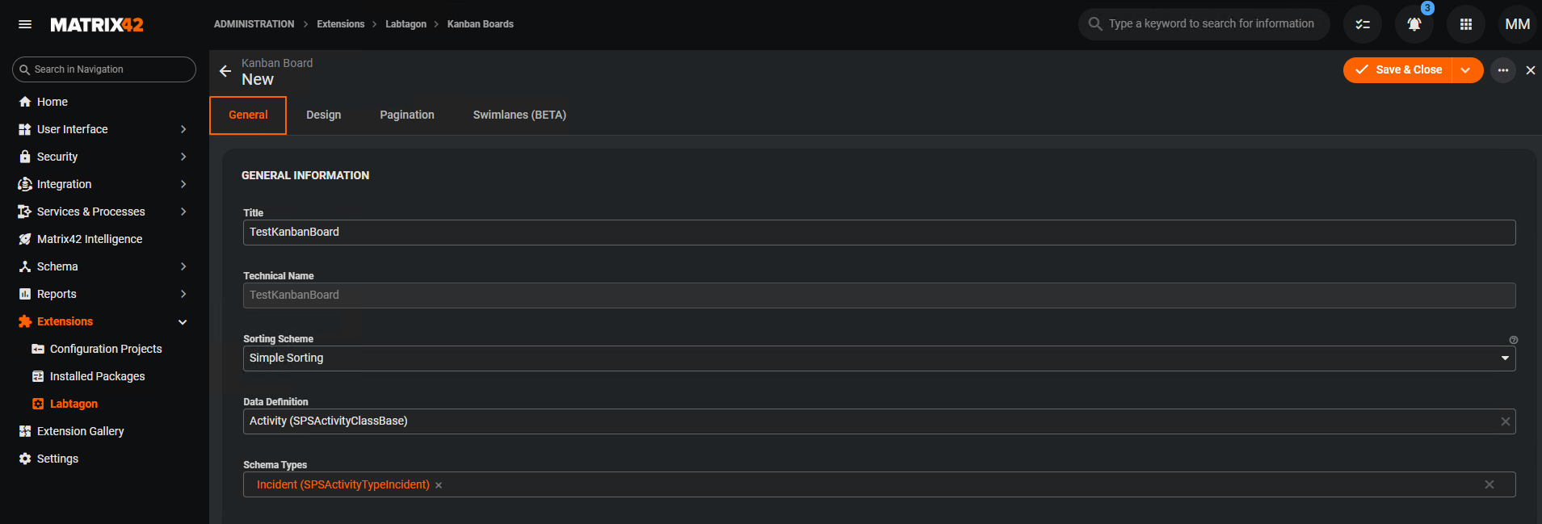Remove the Incident schema type tag
This screenshot has width=1542, height=524.
point(439,485)
